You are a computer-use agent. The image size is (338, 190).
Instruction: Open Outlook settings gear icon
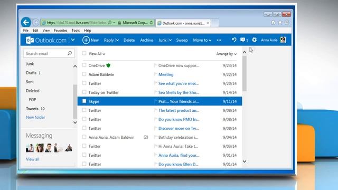(255, 40)
